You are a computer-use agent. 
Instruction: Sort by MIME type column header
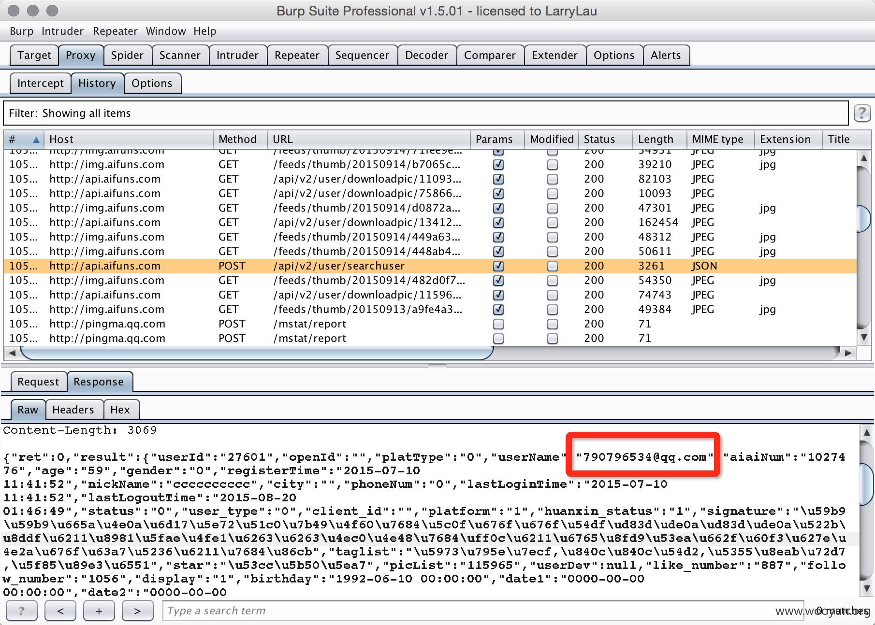click(720, 140)
